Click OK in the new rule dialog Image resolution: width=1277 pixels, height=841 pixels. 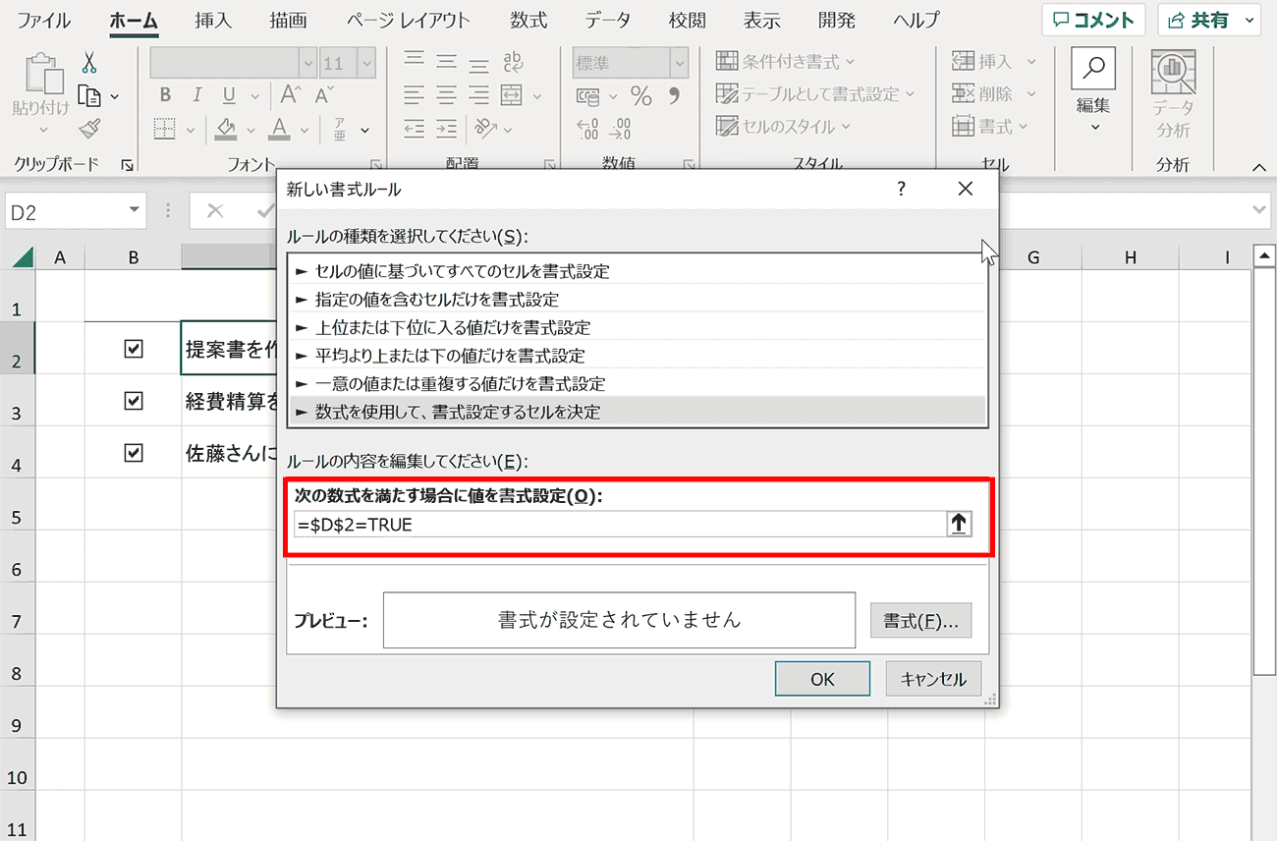pos(822,679)
